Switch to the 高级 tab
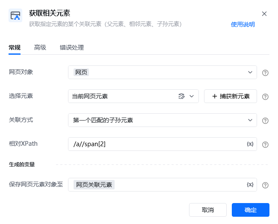Image resolution: width=278 pixels, height=224 pixels. [x=40, y=47]
